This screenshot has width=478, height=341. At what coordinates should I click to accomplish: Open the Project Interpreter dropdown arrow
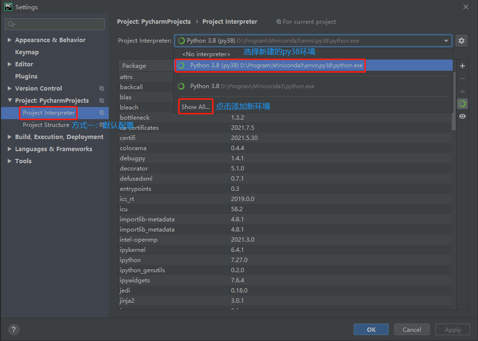(x=446, y=41)
